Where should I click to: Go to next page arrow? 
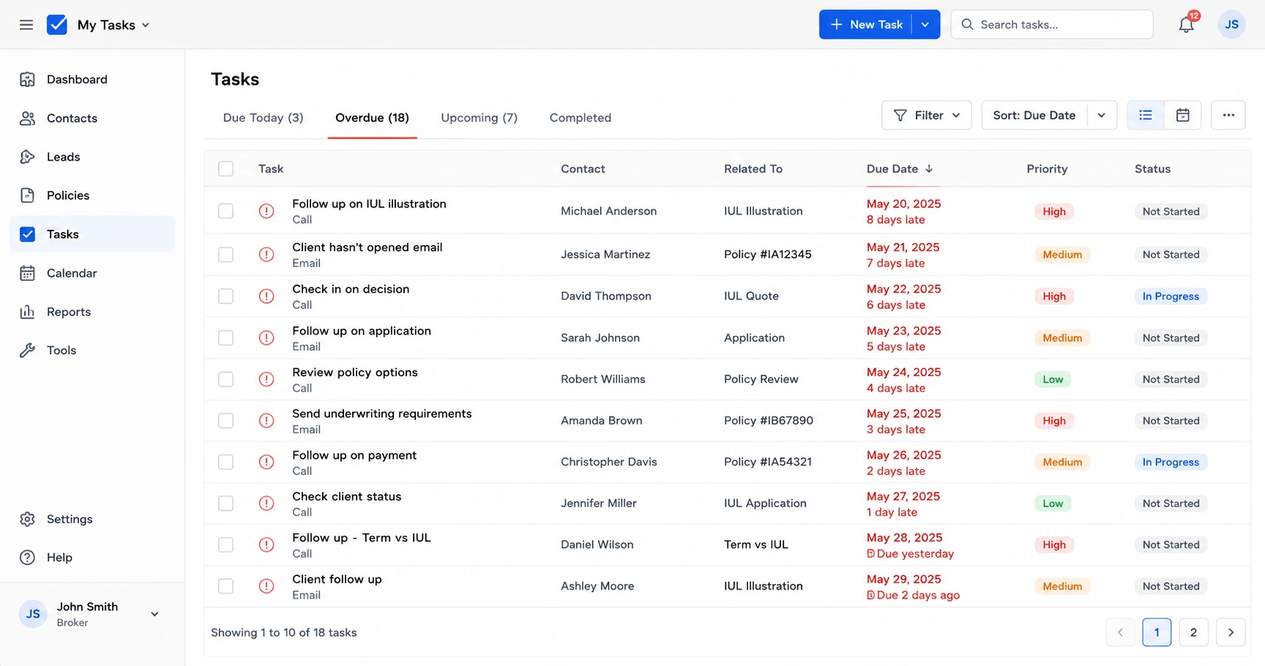[1231, 632]
